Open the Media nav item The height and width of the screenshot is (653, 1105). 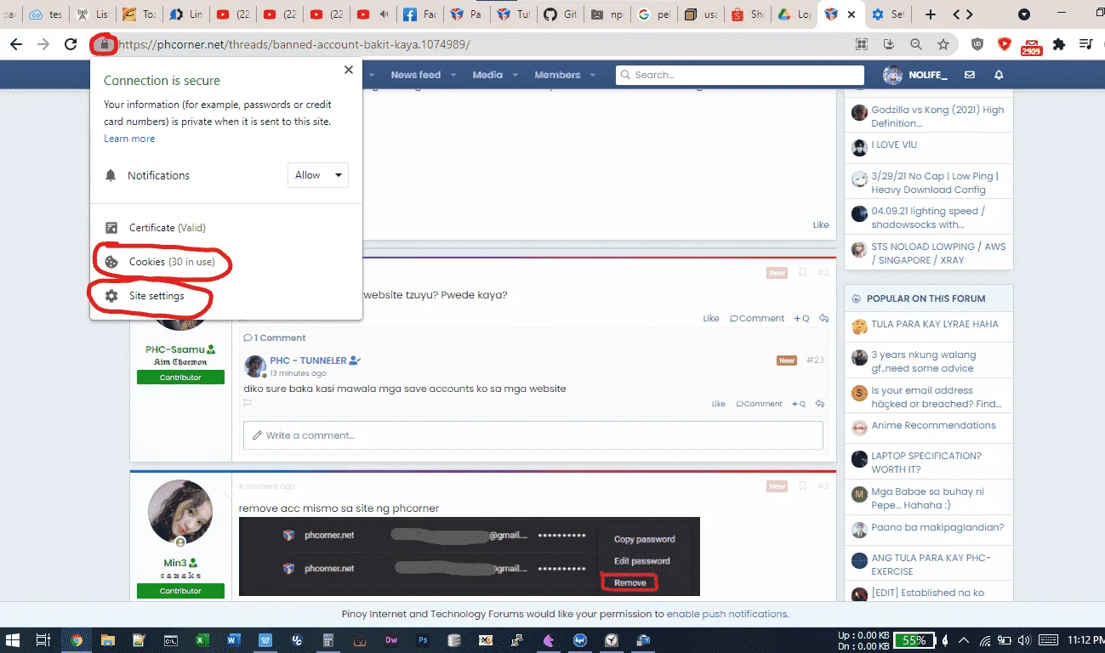click(x=487, y=75)
